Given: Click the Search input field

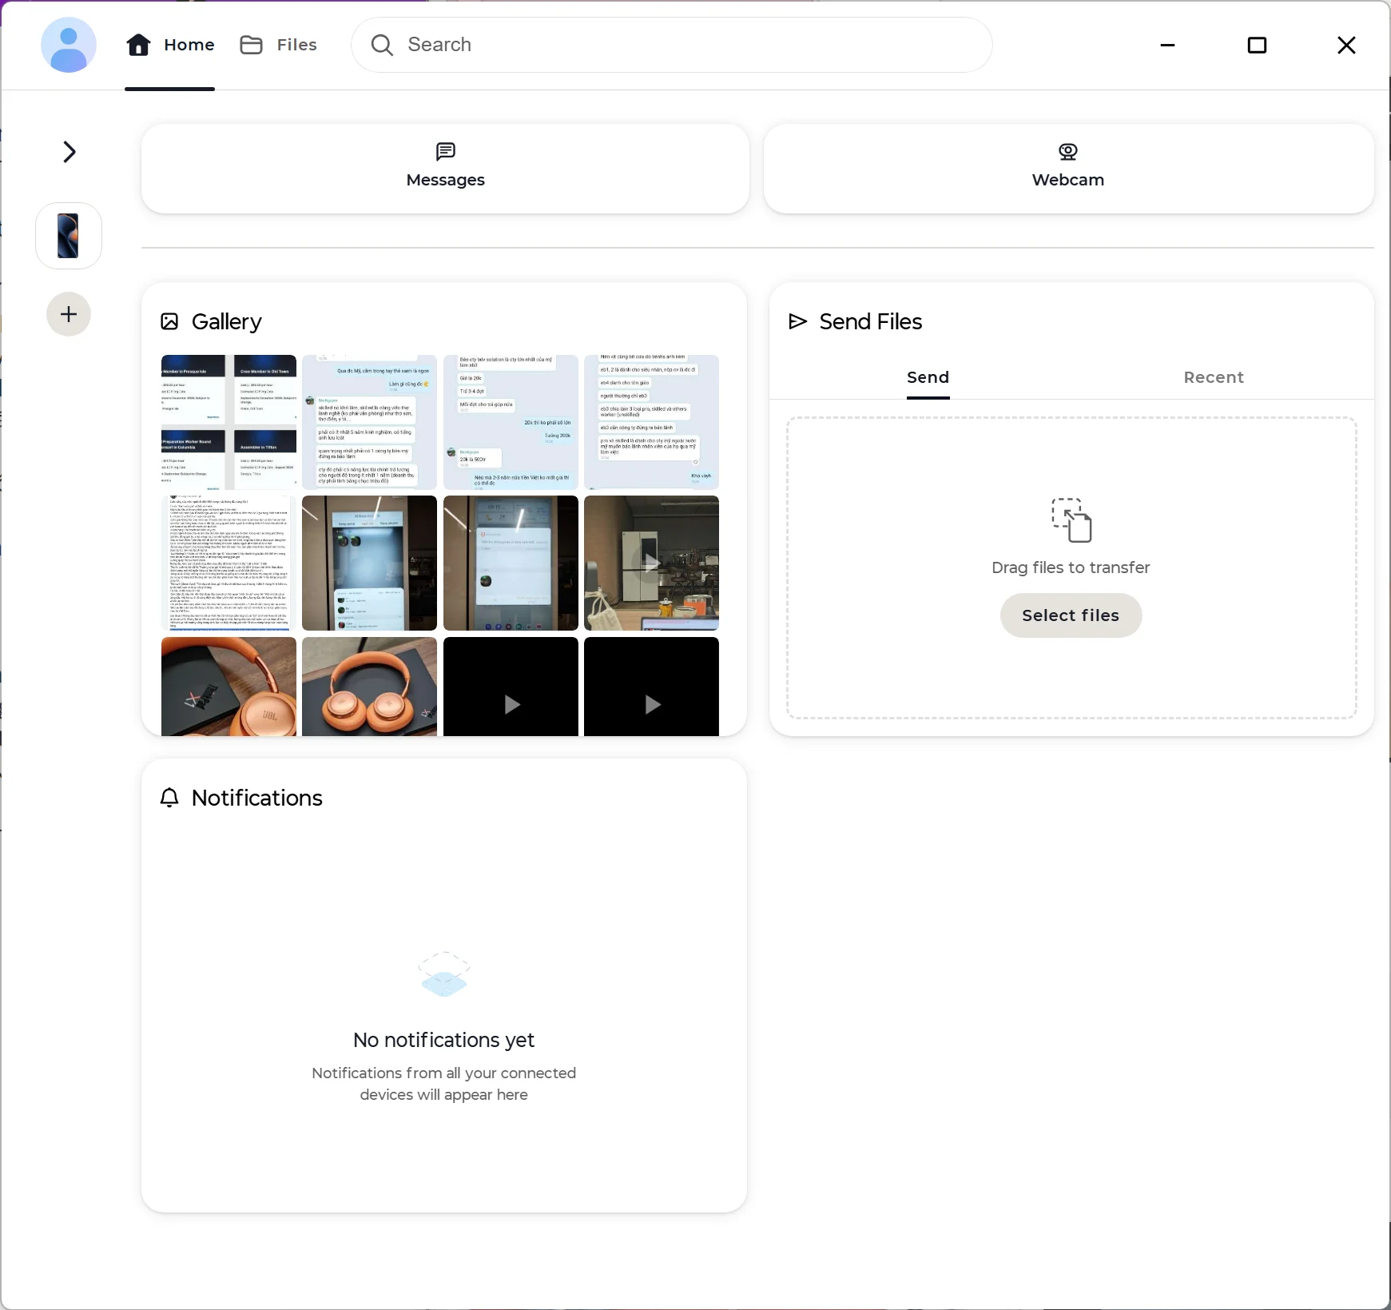Looking at the screenshot, I should tap(672, 45).
